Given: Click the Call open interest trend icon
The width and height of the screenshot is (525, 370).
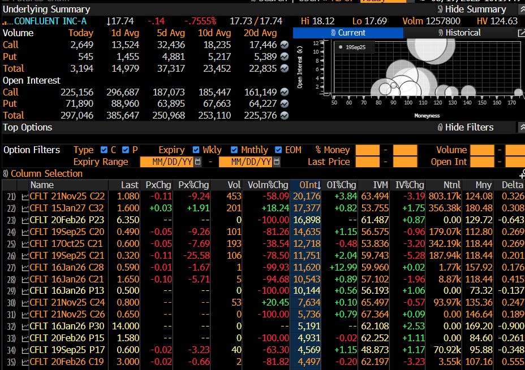Looking at the screenshot, I should [x=284, y=92].
